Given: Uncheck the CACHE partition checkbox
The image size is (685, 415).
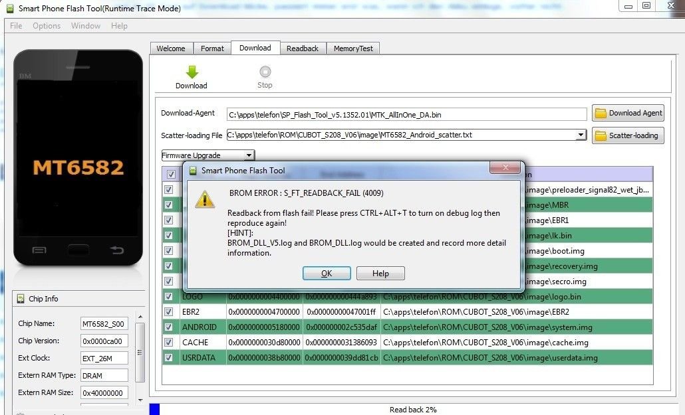Looking at the screenshot, I should (x=169, y=343).
